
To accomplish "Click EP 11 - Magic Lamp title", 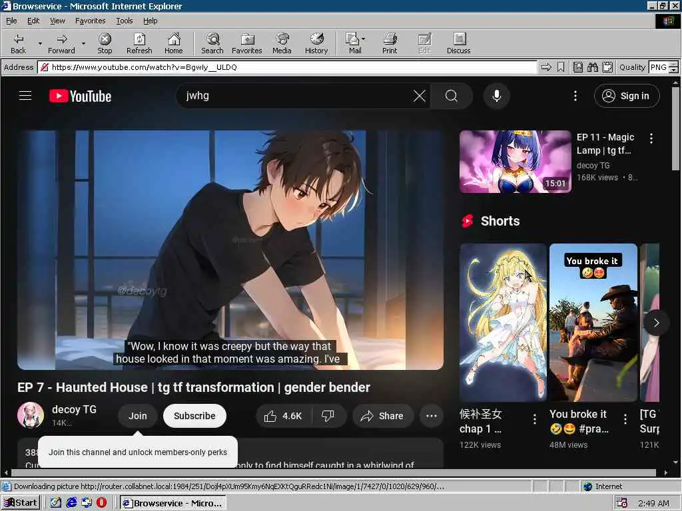I will click(x=605, y=144).
